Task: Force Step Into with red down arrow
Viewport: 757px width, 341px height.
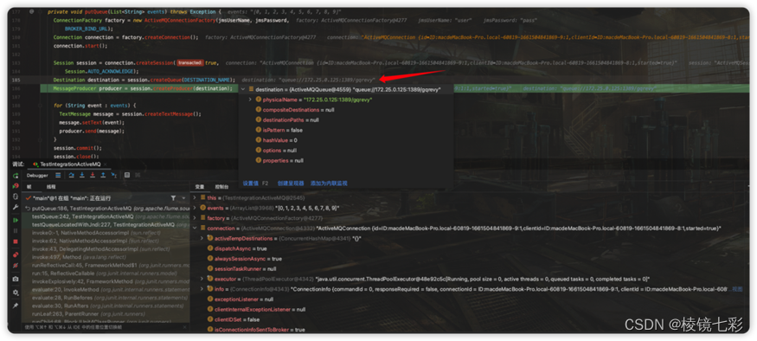Action: (x=93, y=176)
